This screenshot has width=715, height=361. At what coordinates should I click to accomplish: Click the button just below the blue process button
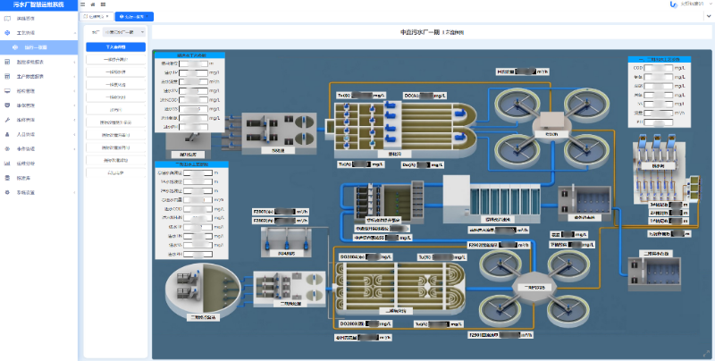click(x=115, y=59)
